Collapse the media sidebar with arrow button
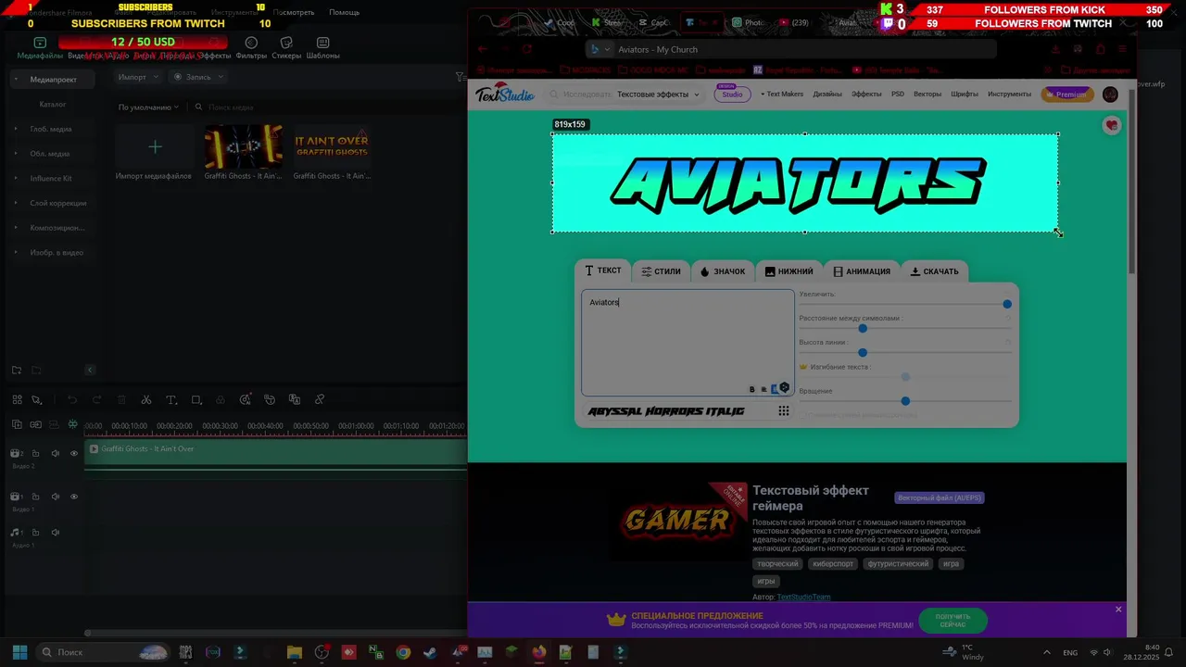 (x=90, y=371)
